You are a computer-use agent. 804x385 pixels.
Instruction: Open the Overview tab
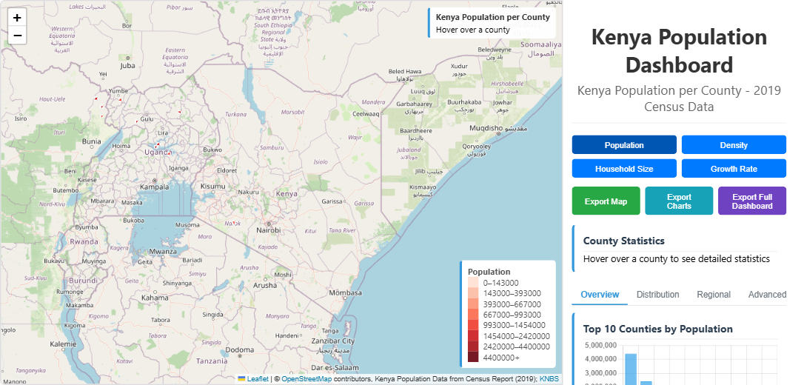pyautogui.click(x=600, y=295)
